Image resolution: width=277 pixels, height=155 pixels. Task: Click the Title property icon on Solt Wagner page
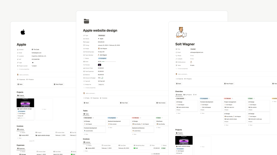176,49
